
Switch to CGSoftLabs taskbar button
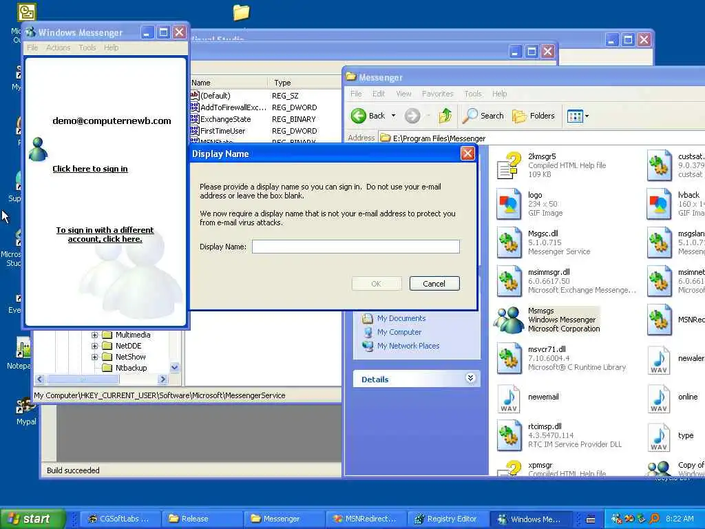[120, 519]
